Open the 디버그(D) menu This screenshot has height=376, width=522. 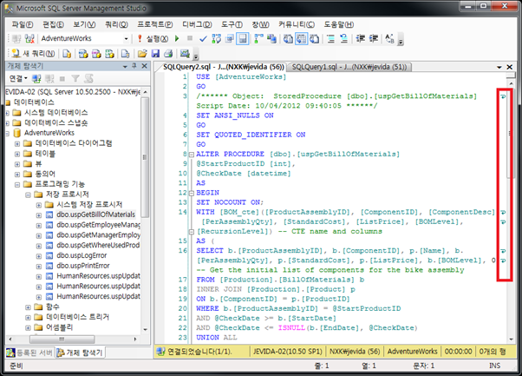197,24
